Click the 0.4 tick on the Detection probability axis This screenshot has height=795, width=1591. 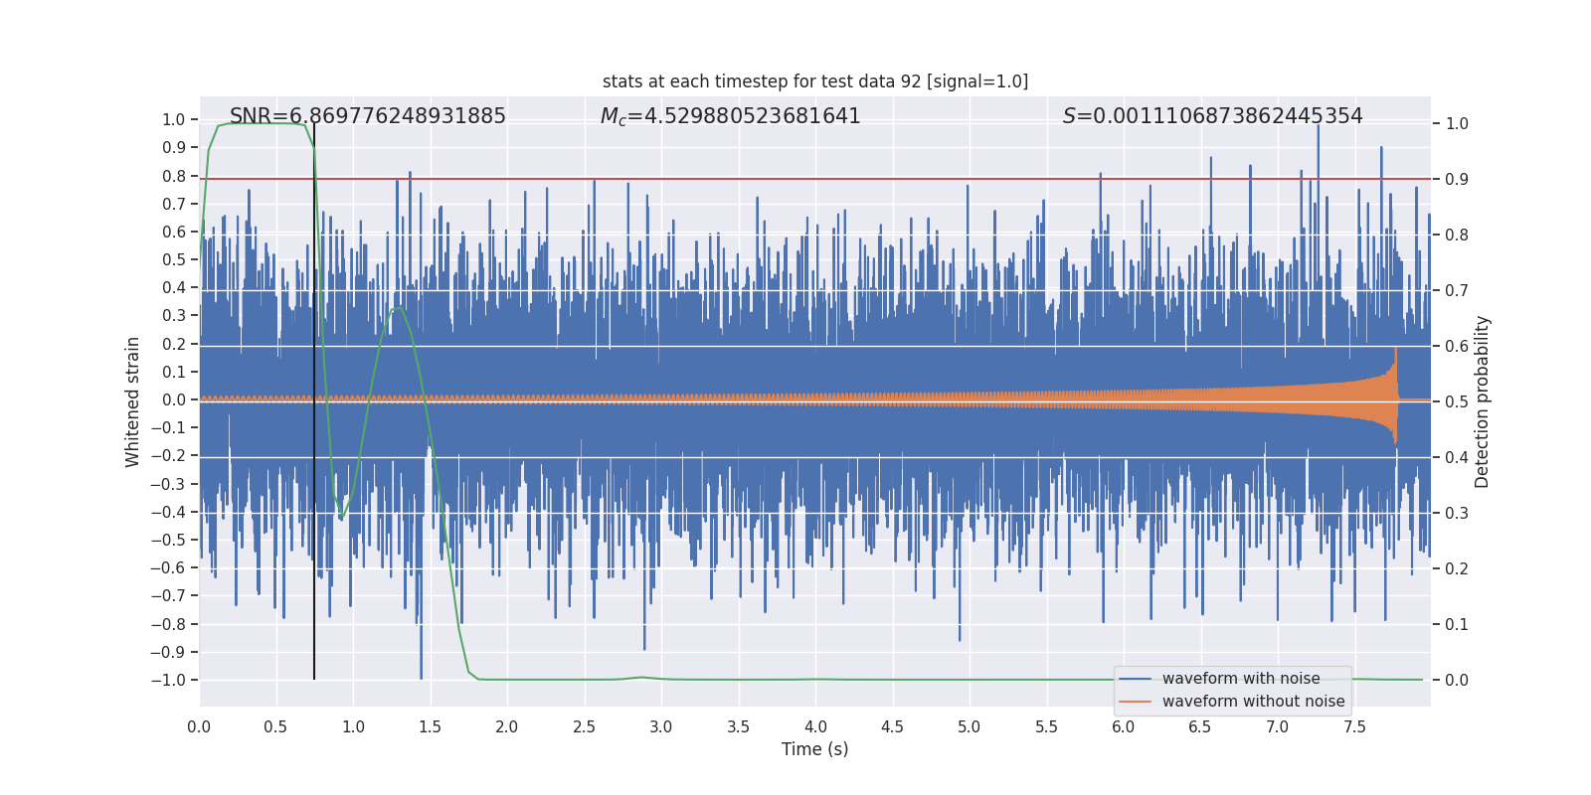1457,458
